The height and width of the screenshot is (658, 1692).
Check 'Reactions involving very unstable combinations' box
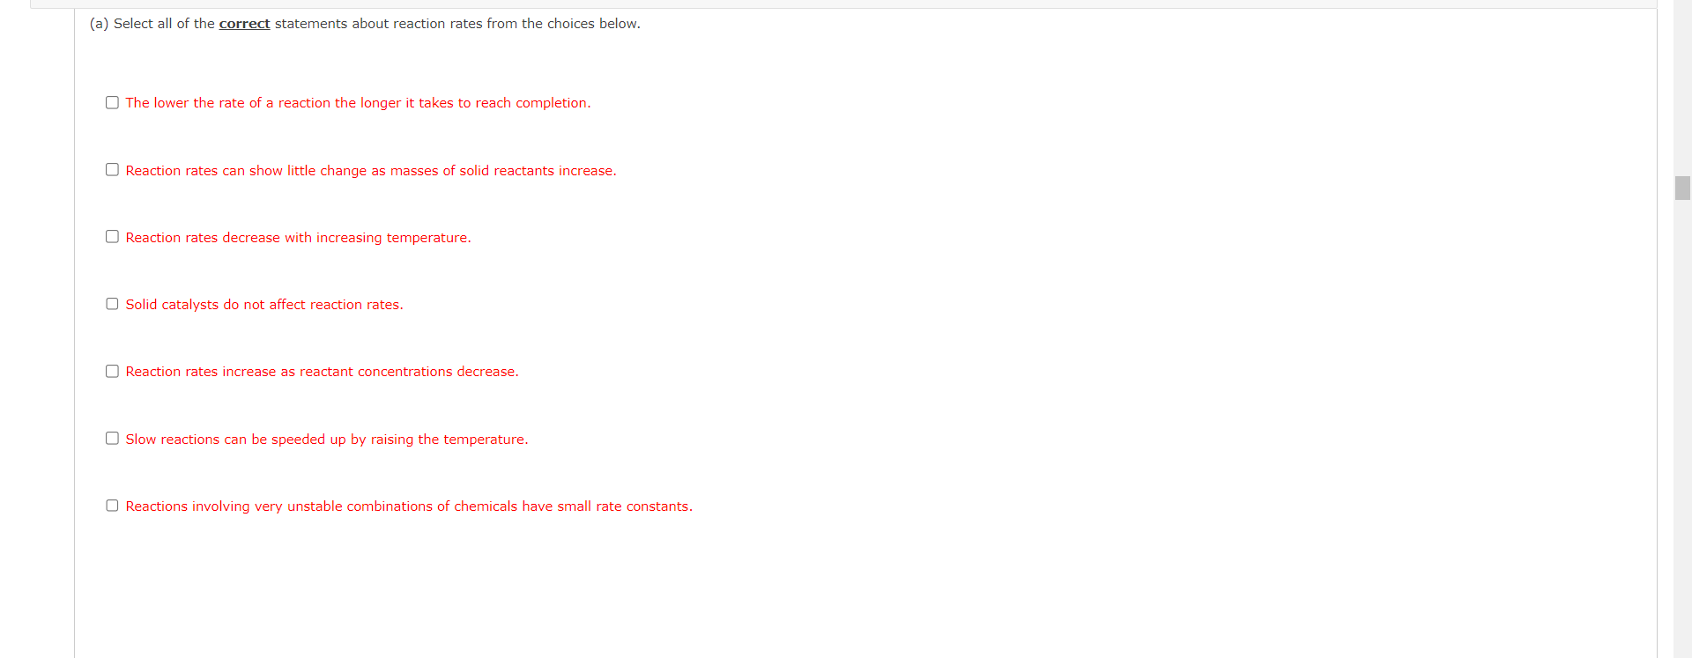[112, 506]
